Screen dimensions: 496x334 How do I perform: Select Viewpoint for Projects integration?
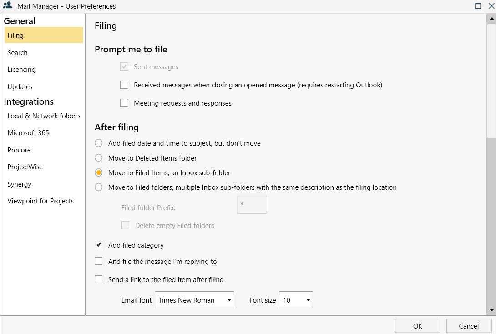coord(40,201)
